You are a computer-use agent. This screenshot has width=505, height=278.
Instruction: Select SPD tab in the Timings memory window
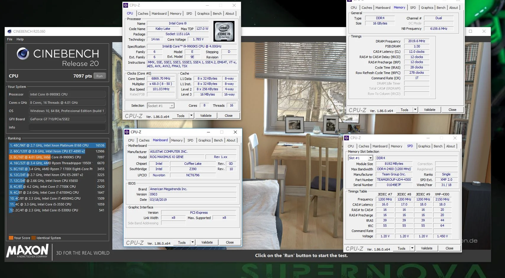[413, 8]
